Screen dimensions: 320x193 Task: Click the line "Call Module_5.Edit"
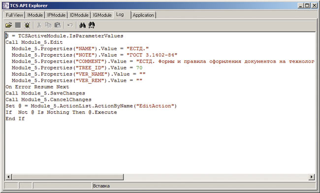tap(34, 42)
